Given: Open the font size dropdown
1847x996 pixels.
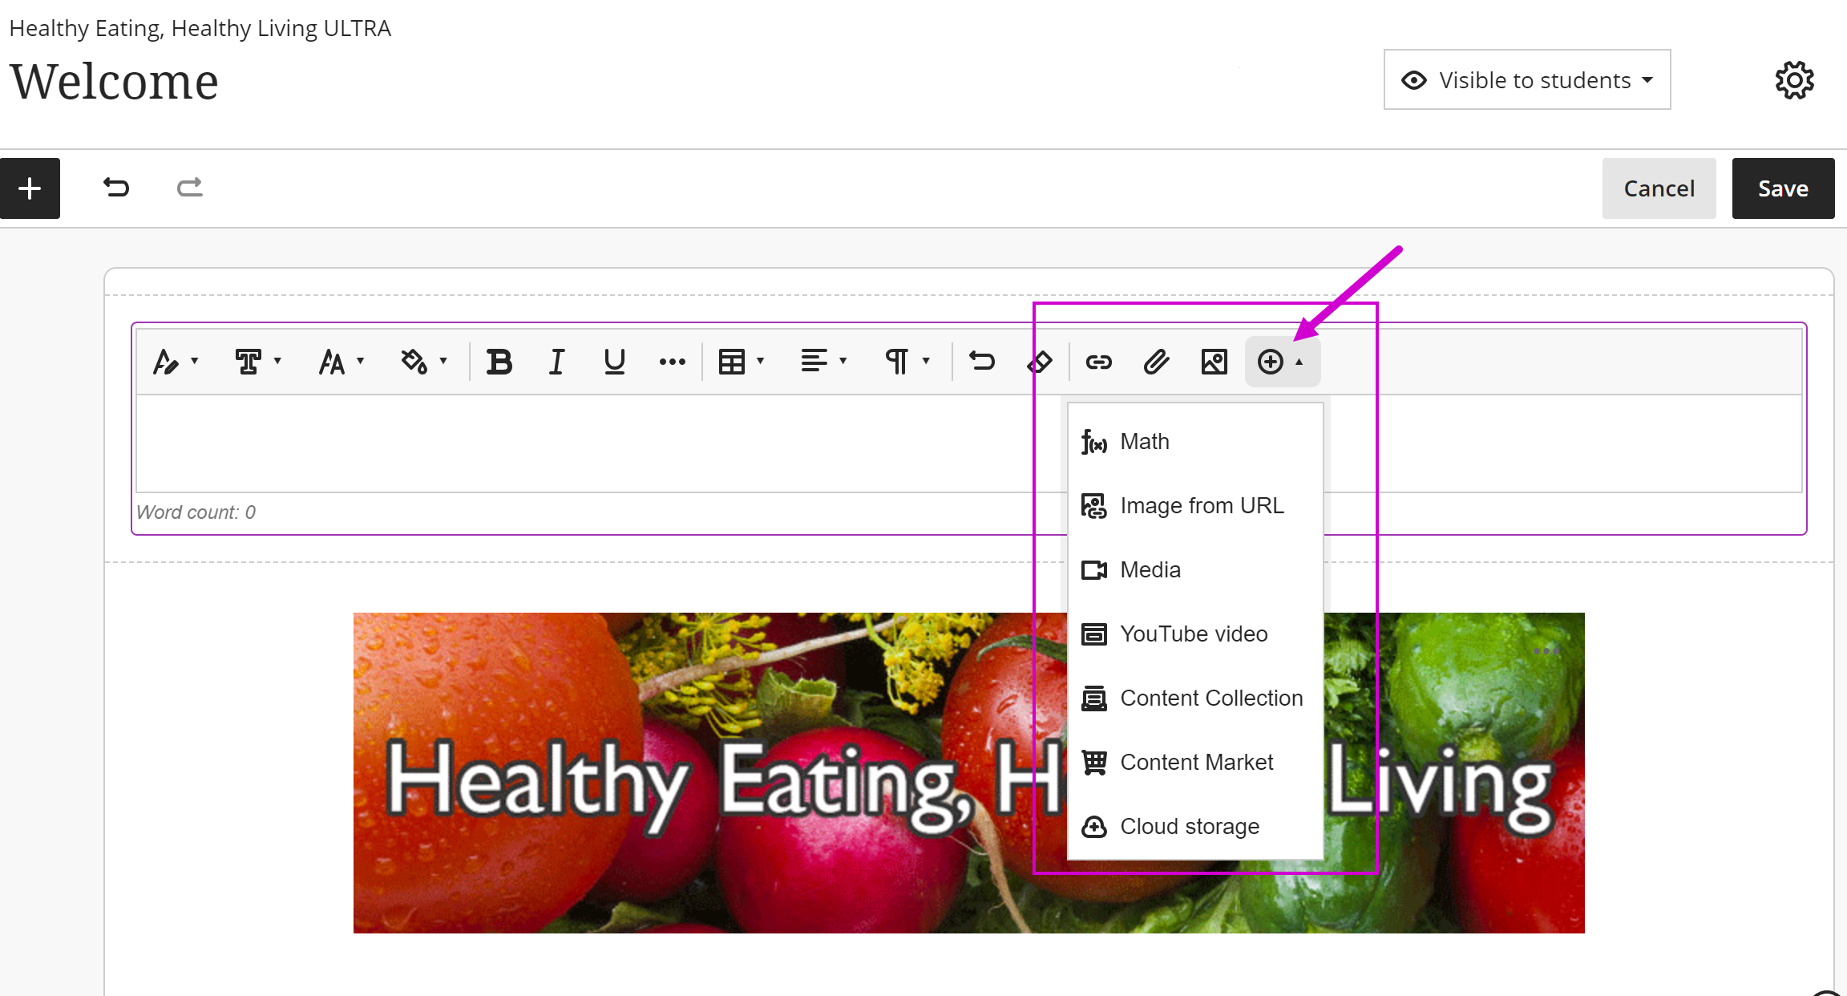Looking at the screenshot, I should click(342, 362).
